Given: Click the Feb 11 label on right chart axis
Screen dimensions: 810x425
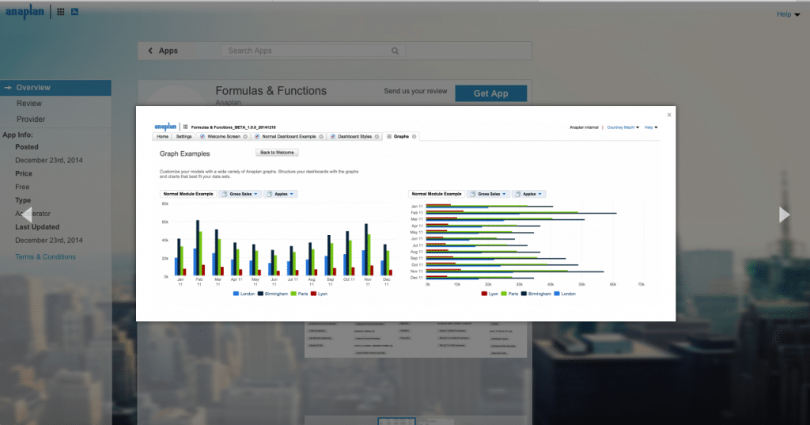Looking at the screenshot, I should (416, 212).
